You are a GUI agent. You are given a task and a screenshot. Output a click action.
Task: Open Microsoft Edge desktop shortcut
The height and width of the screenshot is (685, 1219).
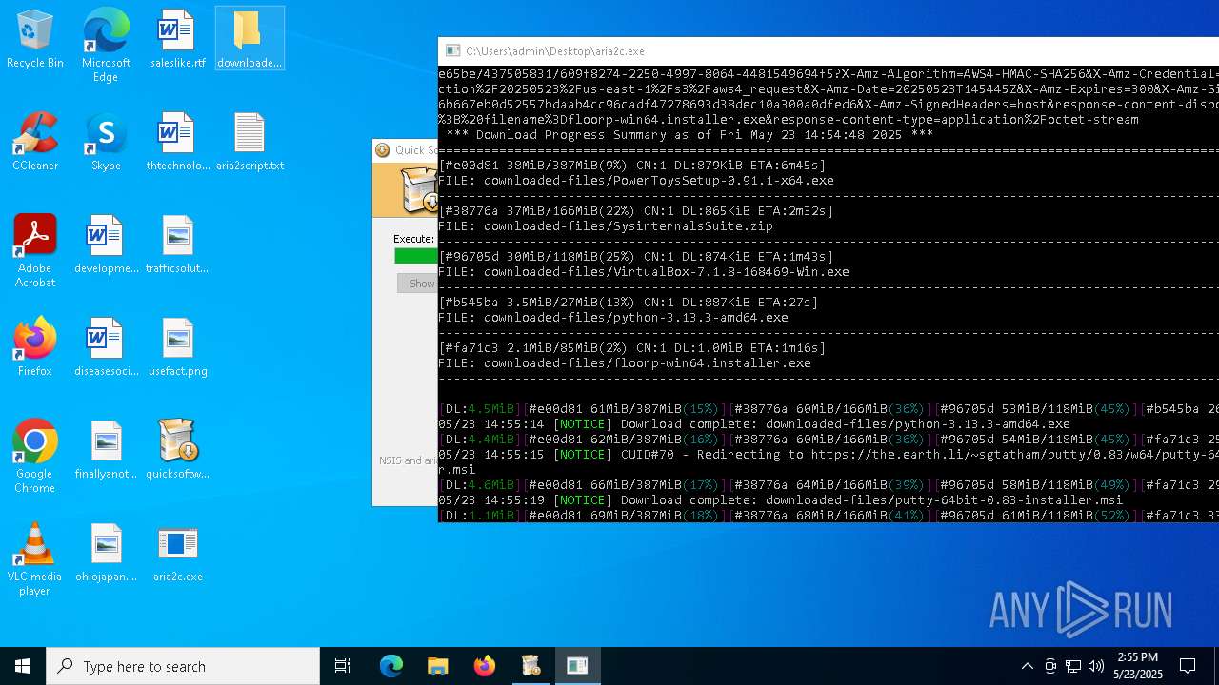point(106,46)
